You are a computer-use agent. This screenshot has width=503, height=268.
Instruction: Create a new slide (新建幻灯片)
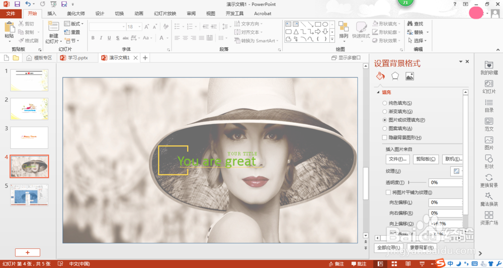point(54,33)
